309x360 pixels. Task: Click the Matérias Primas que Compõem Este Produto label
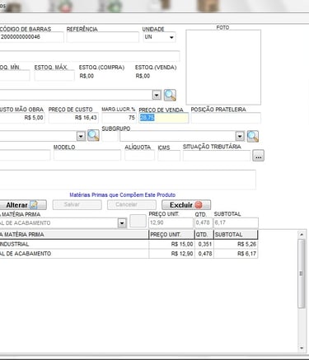click(x=123, y=195)
